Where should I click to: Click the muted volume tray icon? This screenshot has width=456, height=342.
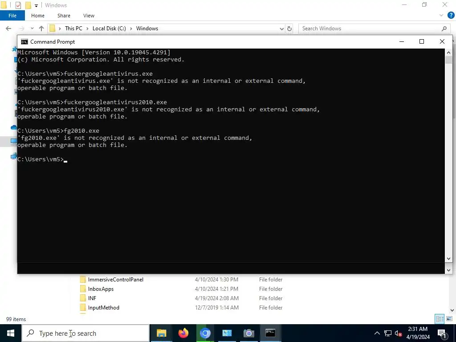(399, 333)
